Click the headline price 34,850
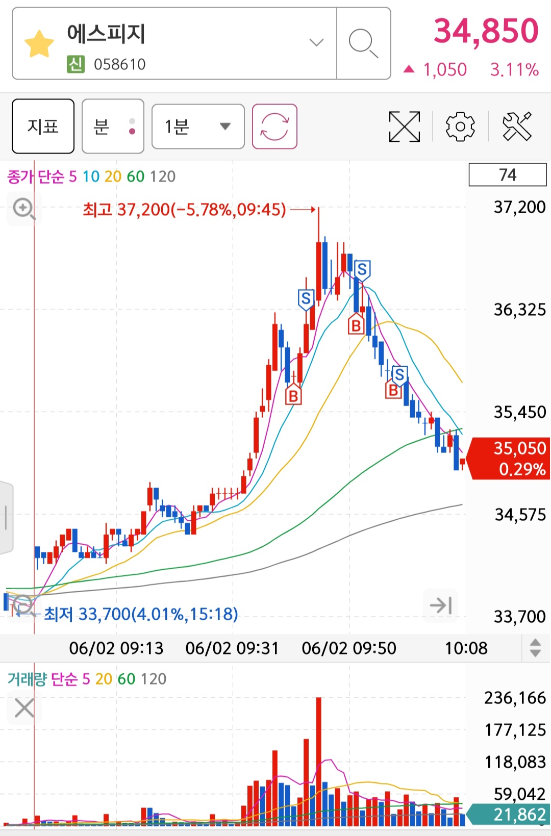The image size is (551, 836). tap(486, 31)
